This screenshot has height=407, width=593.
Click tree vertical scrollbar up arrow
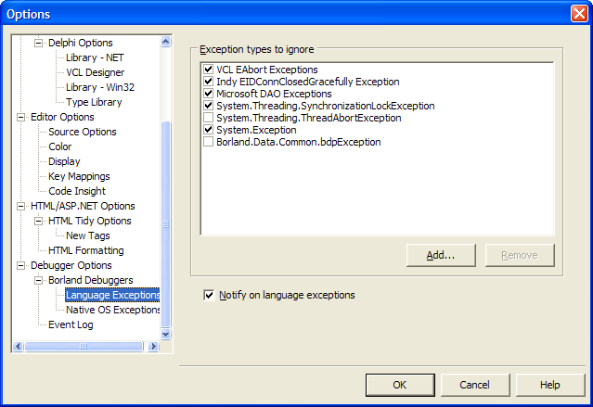point(165,41)
